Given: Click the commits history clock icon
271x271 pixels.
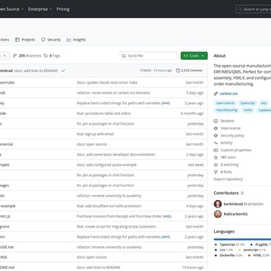Looking at the screenshot, I should [178, 70].
